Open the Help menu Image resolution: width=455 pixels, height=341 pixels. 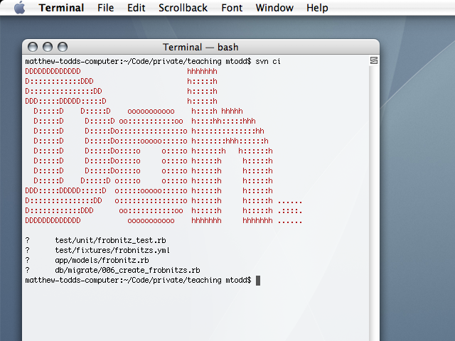(317, 8)
